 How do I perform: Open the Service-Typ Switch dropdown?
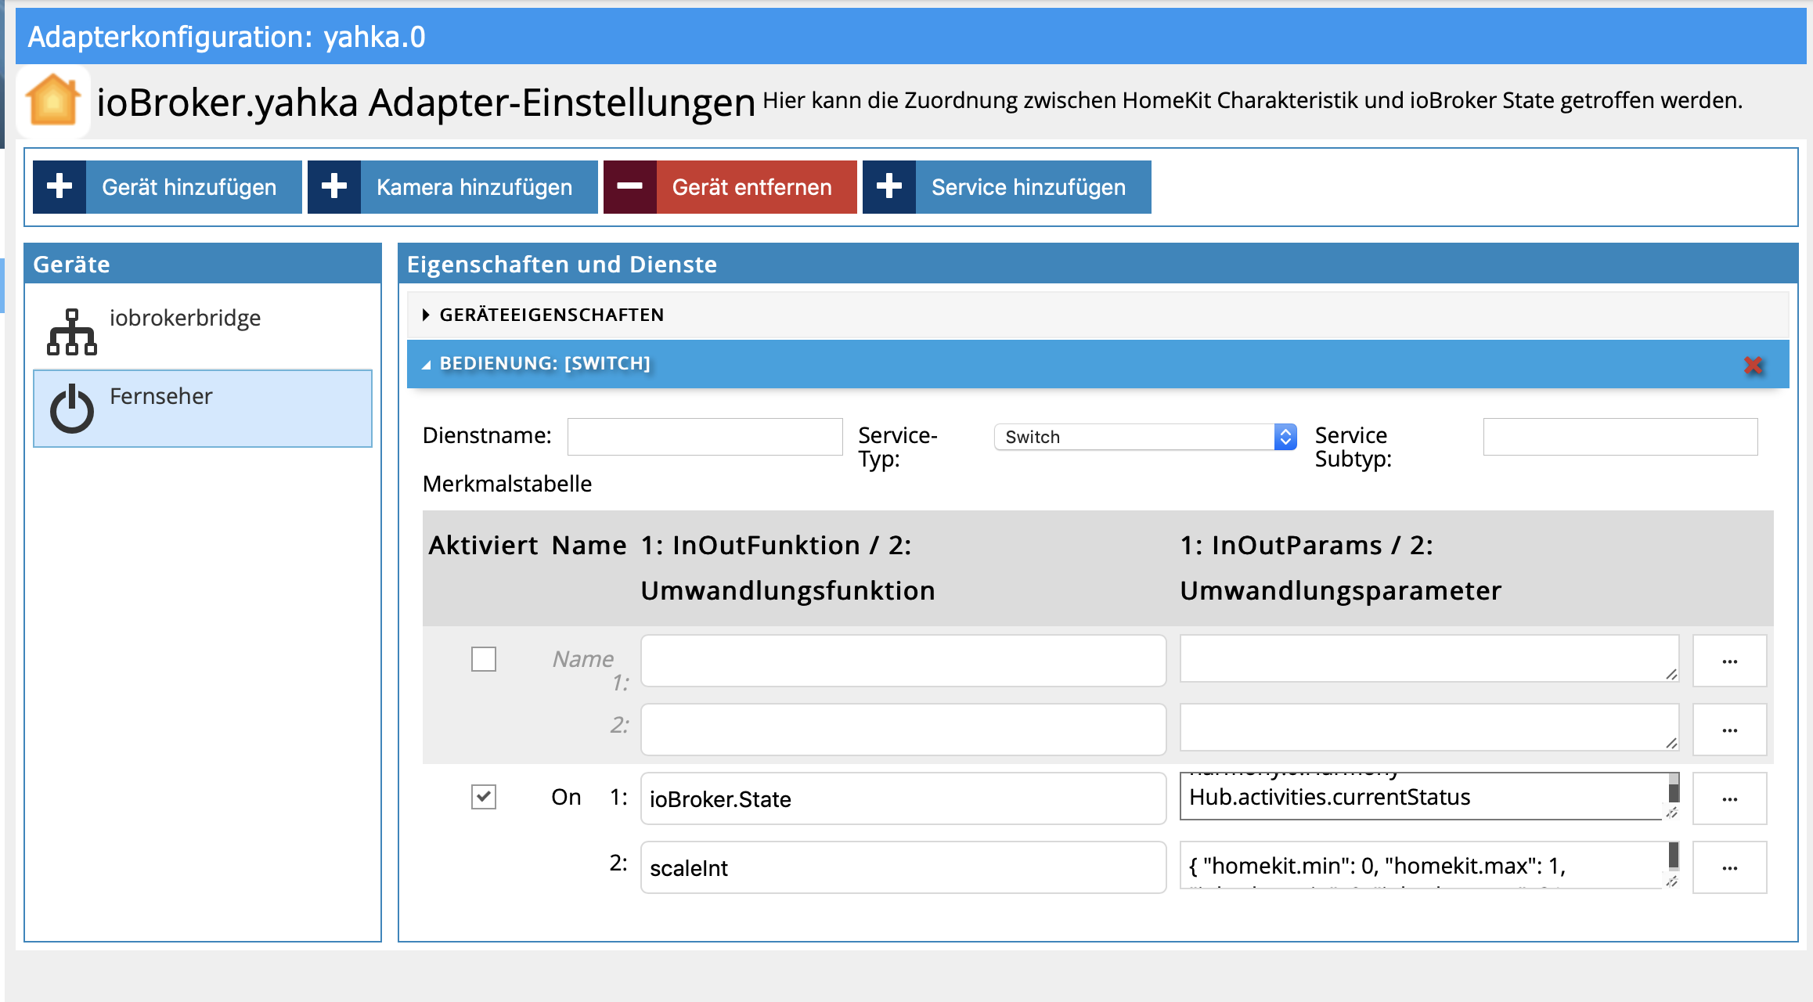pos(1145,437)
